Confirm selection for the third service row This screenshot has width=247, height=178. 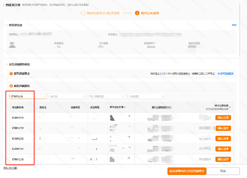pyautogui.click(x=223, y=139)
